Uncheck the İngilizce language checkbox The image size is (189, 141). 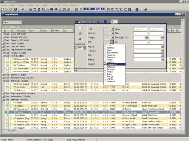[105, 62]
